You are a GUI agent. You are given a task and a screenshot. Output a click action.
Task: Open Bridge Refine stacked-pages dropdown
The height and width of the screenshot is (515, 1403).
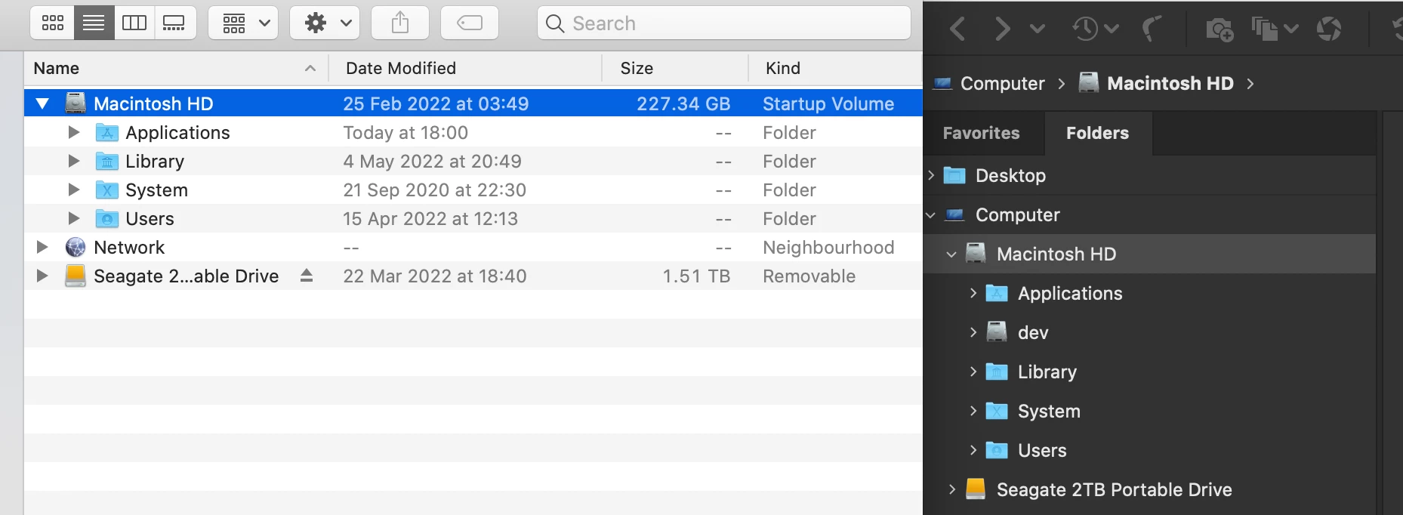(x=1275, y=29)
